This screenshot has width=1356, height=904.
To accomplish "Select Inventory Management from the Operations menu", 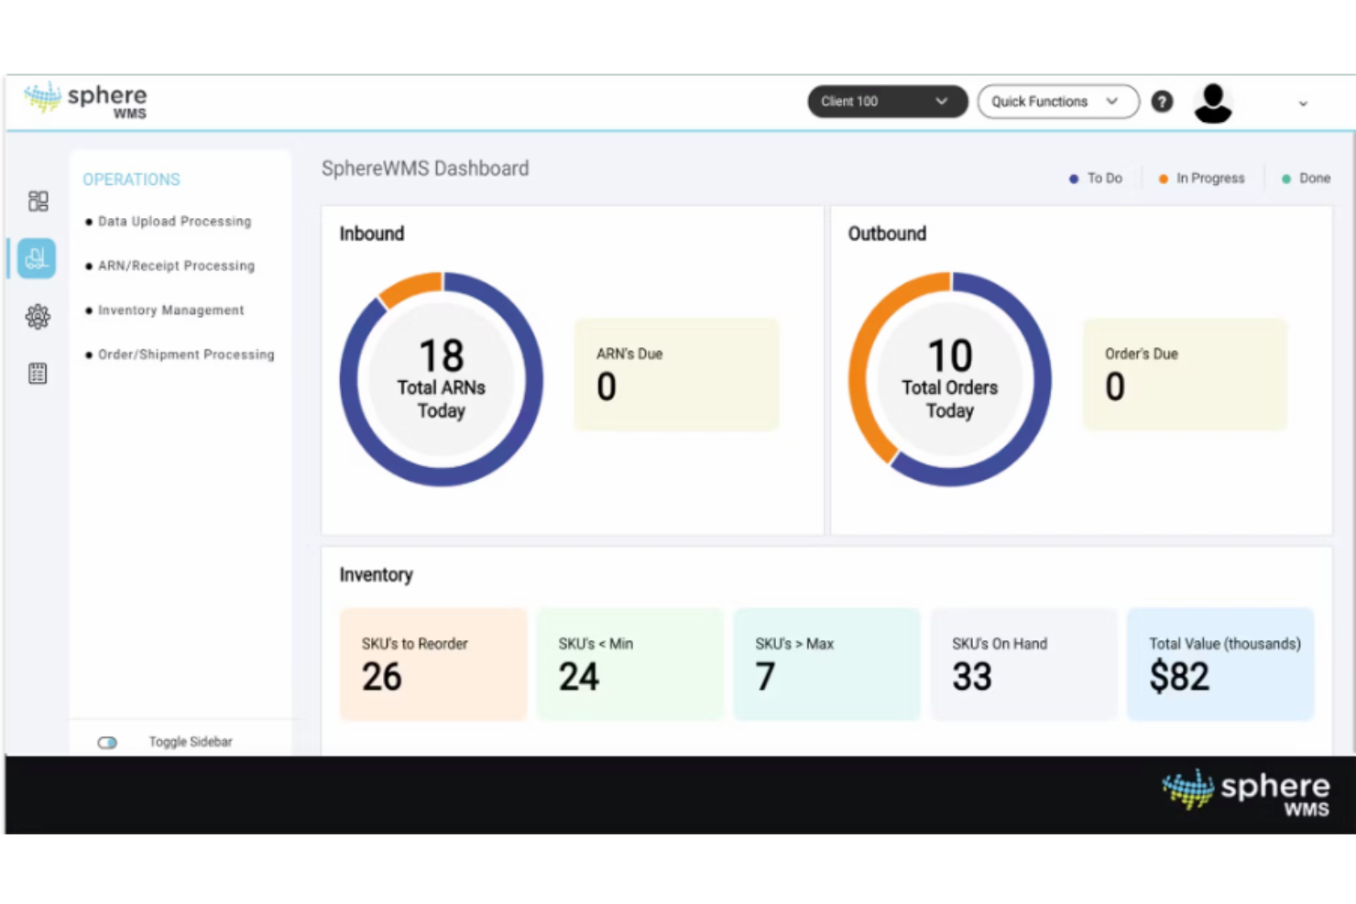I will tap(170, 310).
